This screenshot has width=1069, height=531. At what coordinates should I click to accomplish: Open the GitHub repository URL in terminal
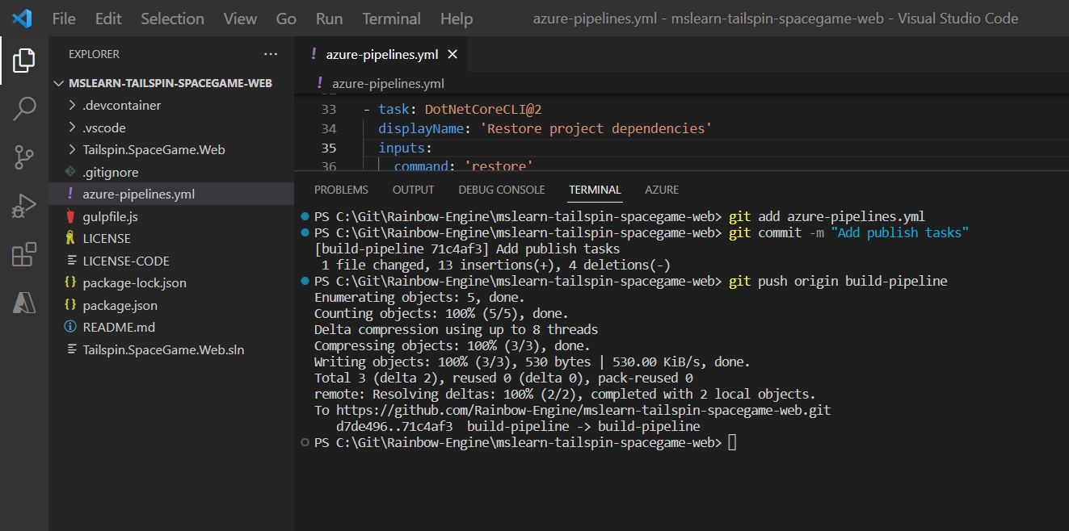coord(583,410)
